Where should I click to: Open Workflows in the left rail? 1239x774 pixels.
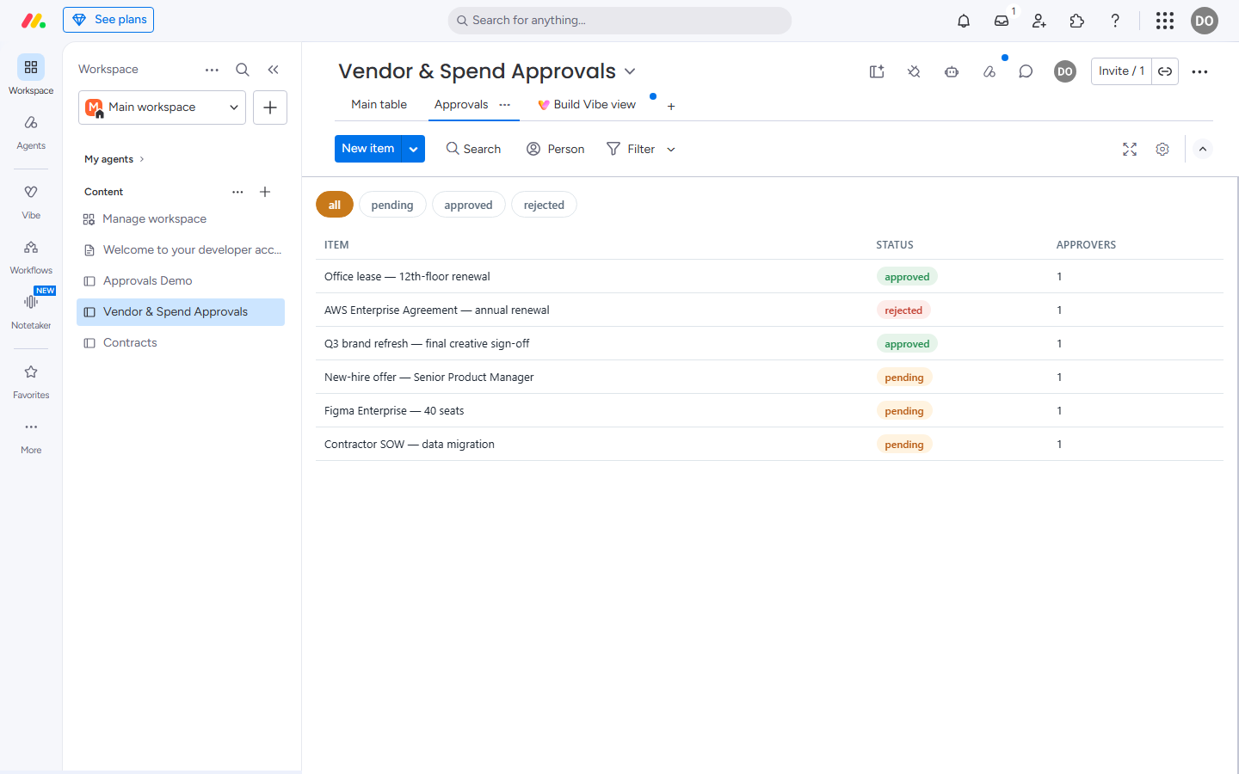tap(31, 256)
